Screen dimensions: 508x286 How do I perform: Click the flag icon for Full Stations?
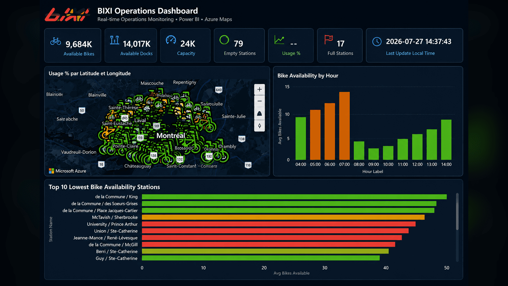click(329, 40)
